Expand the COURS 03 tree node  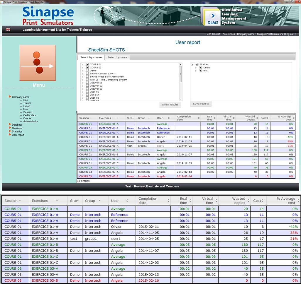pyautogui.click(x=82, y=68)
